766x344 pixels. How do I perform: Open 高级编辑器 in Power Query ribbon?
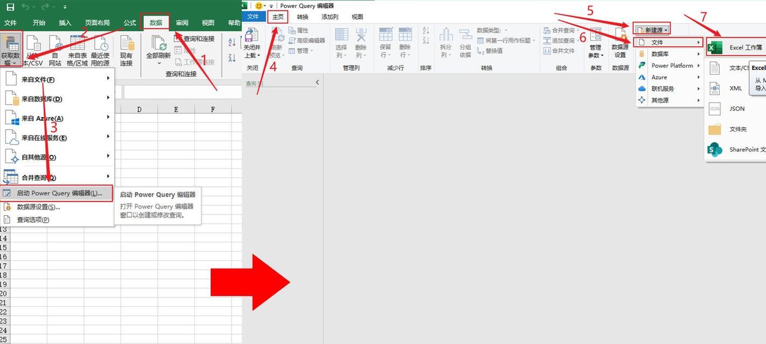307,40
